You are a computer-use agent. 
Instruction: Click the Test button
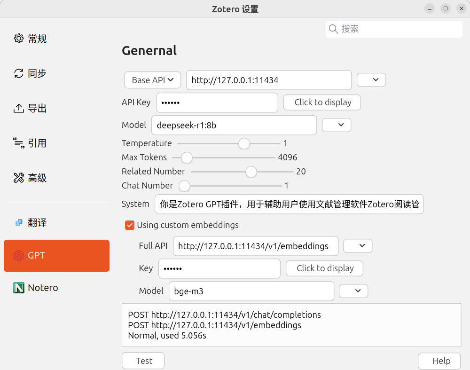[143, 361]
